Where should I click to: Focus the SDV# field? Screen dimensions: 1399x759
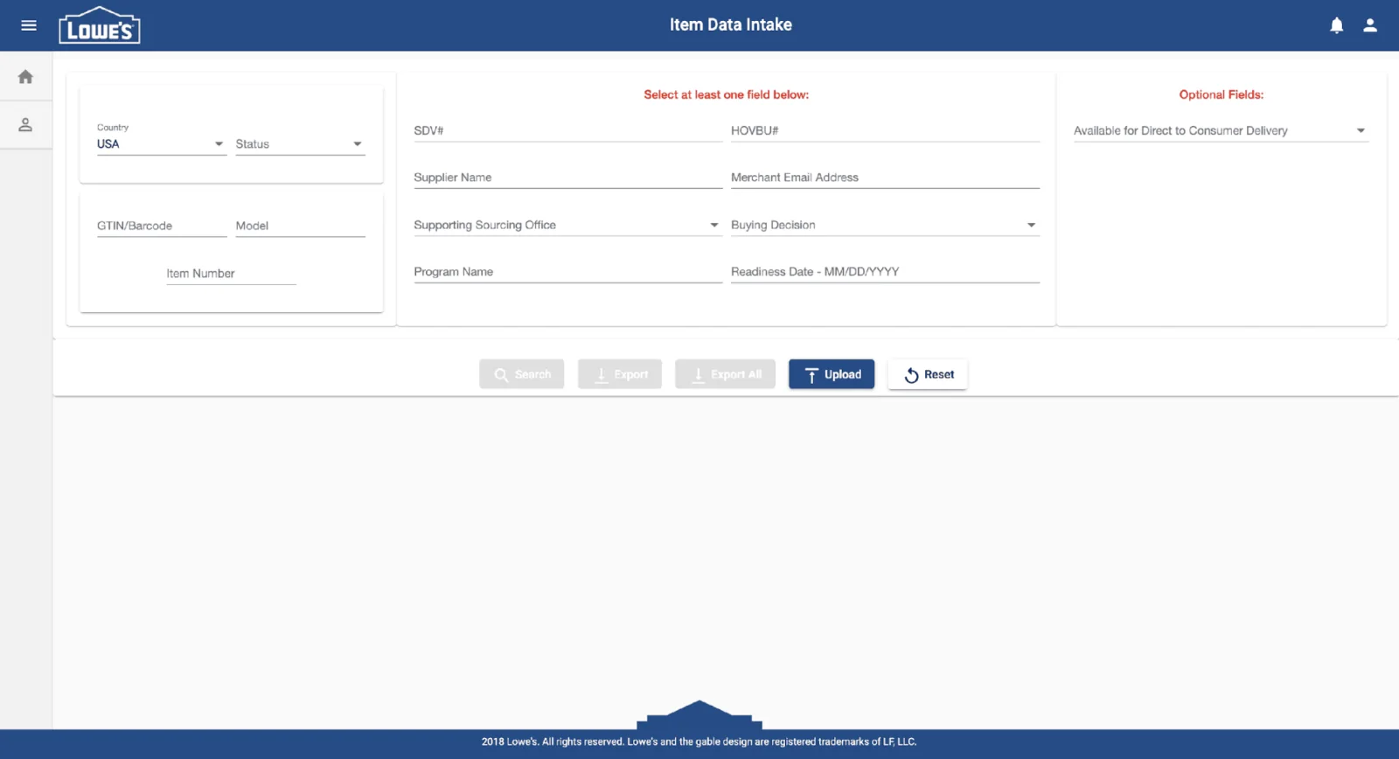(567, 131)
